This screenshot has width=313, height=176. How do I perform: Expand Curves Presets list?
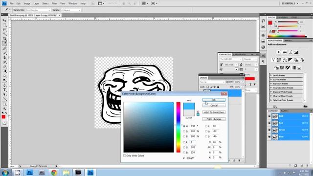(x=271, y=80)
